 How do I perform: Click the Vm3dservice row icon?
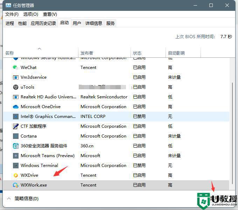click(x=16, y=77)
